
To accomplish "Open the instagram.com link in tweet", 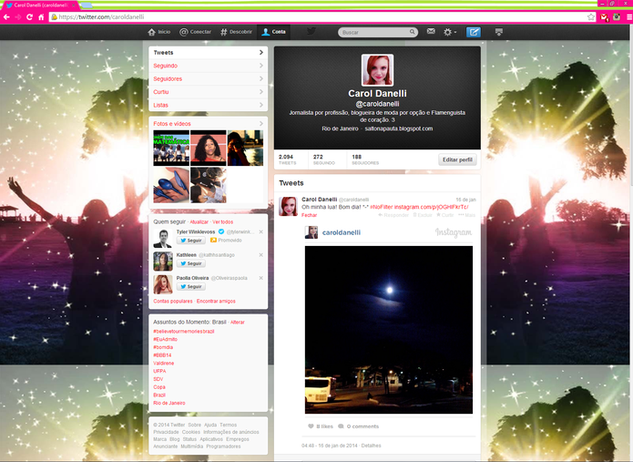I will (x=431, y=207).
